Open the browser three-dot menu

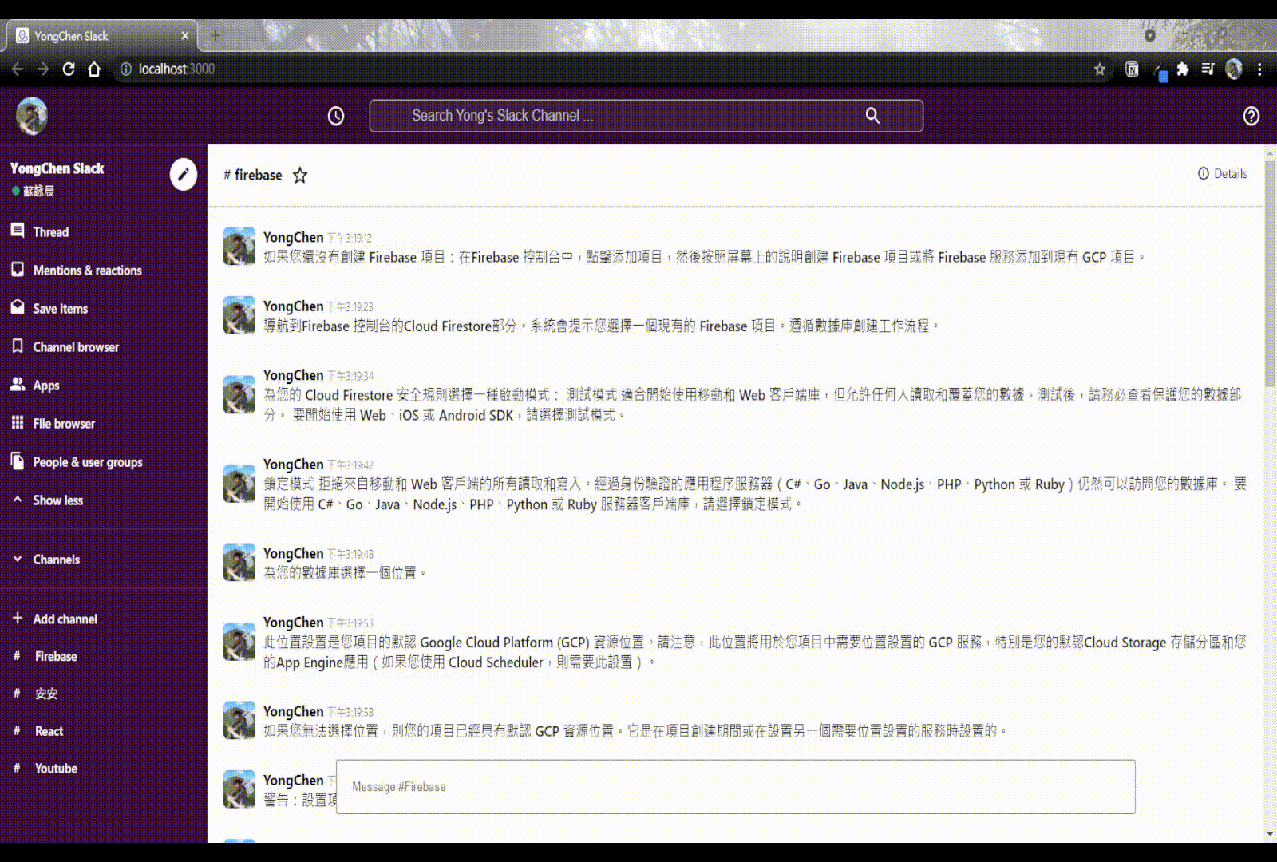coord(1259,69)
